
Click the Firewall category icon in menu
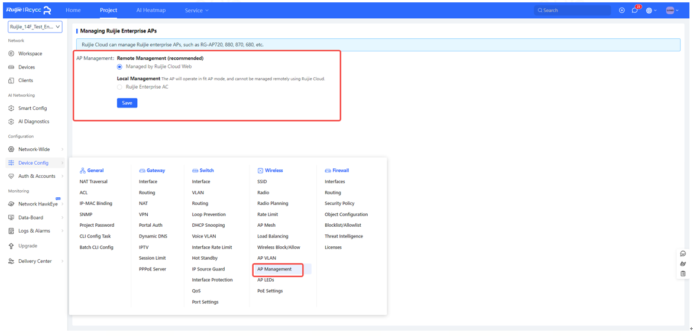coord(328,171)
